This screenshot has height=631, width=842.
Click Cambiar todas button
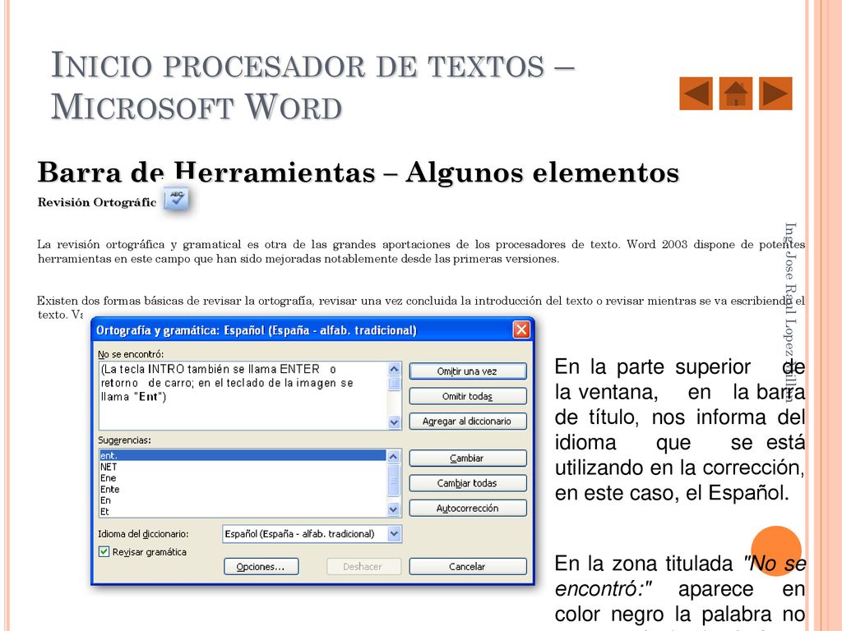(x=467, y=483)
